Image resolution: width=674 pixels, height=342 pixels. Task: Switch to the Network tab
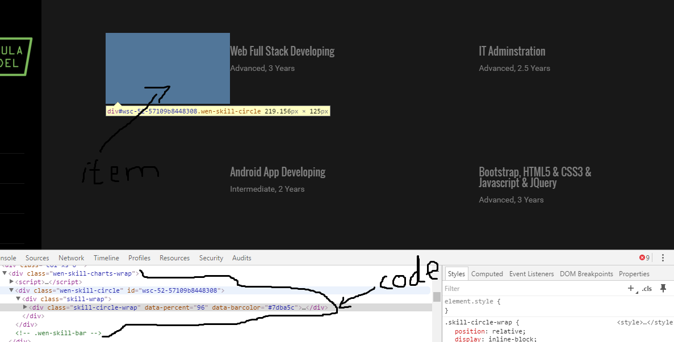click(x=72, y=258)
